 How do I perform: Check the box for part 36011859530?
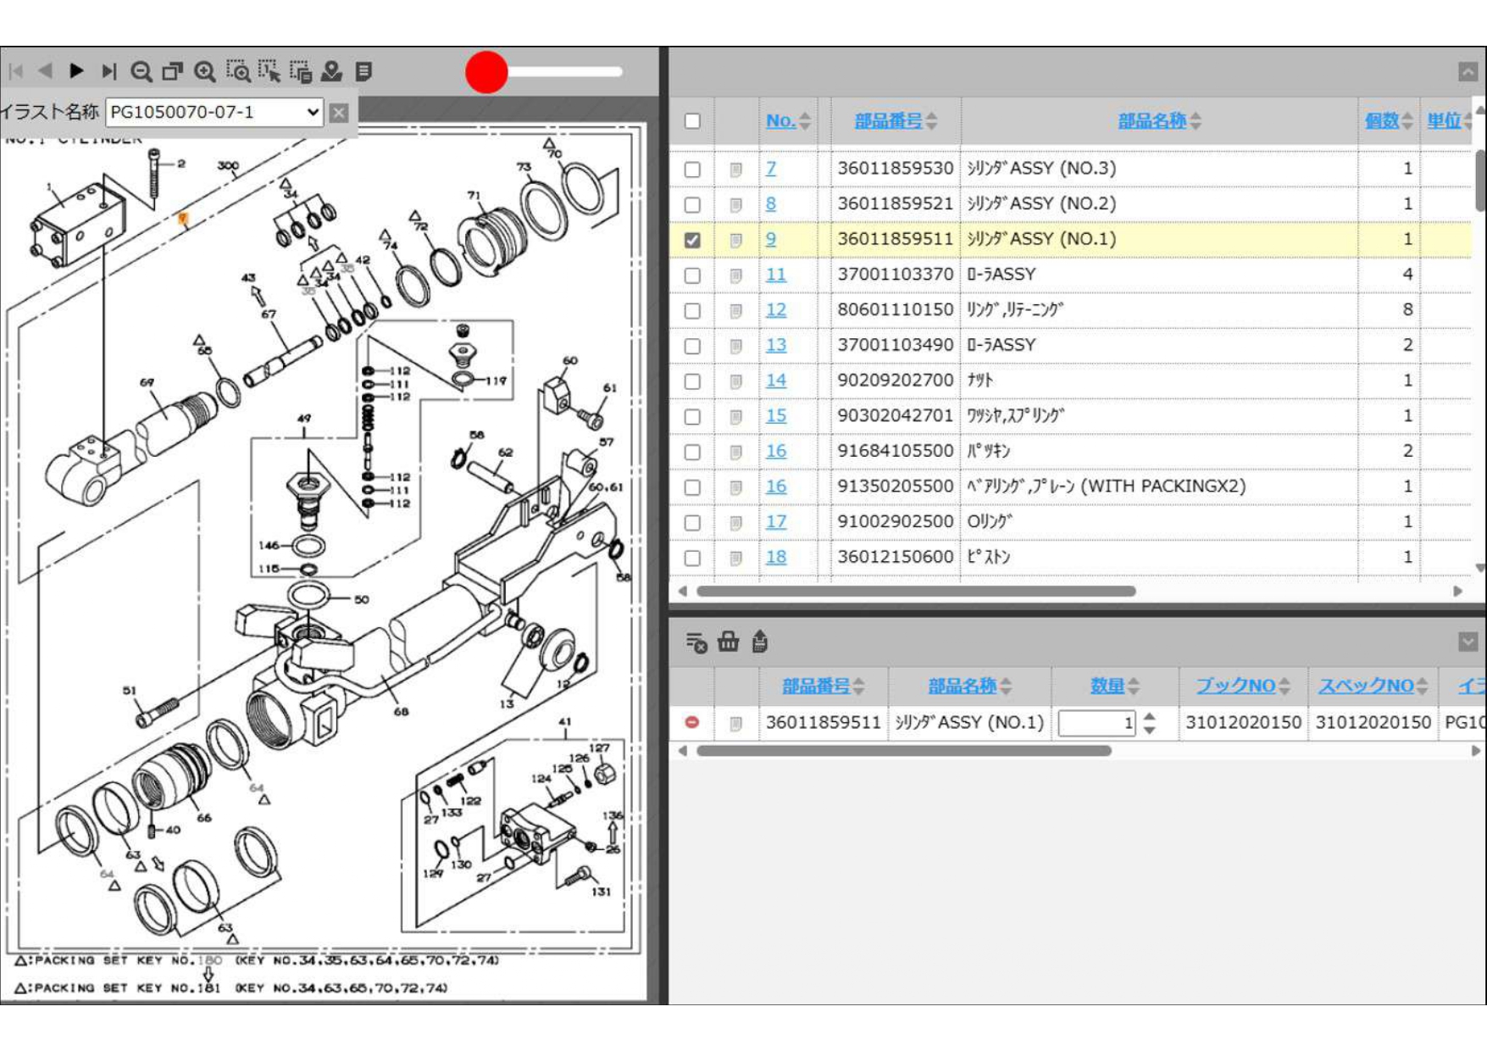[692, 170]
